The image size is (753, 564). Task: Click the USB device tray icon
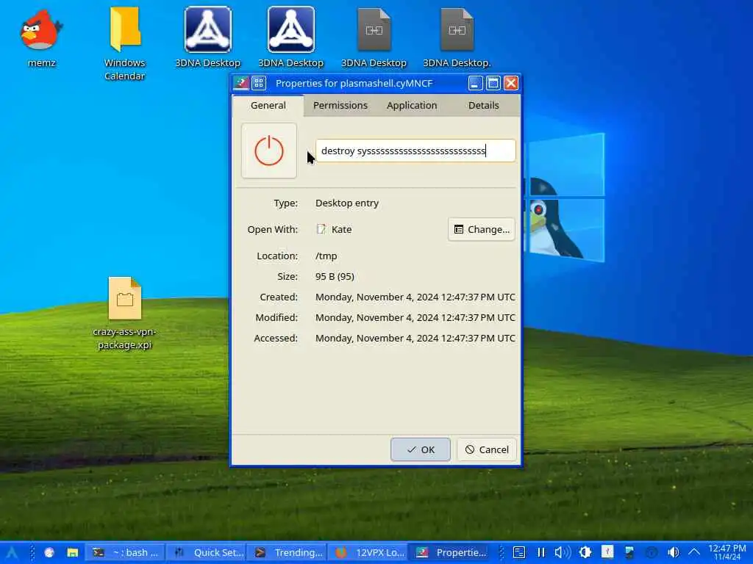(x=607, y=552)
